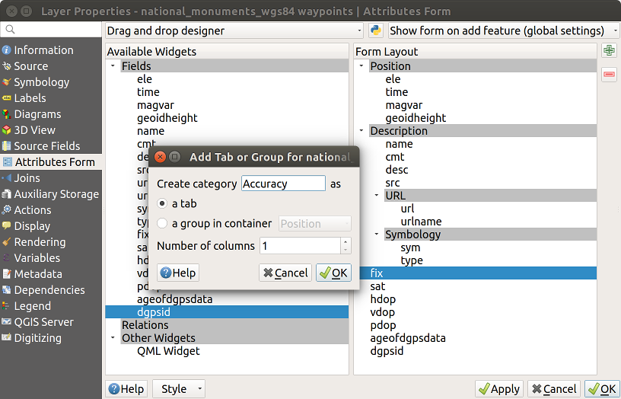The image size is (621, 399).
Task: Switch to the Metadata section
Action: click(x=37, y=274)
